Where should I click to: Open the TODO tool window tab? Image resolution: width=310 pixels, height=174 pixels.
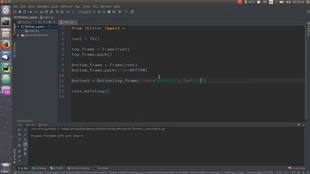[x=57, y=168]
